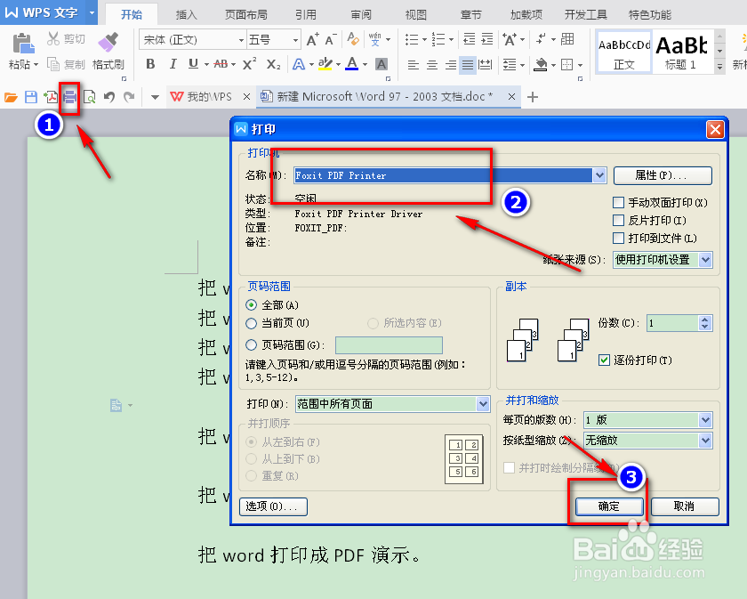Click 选项 button in print dialog

(x=274, y=506)
